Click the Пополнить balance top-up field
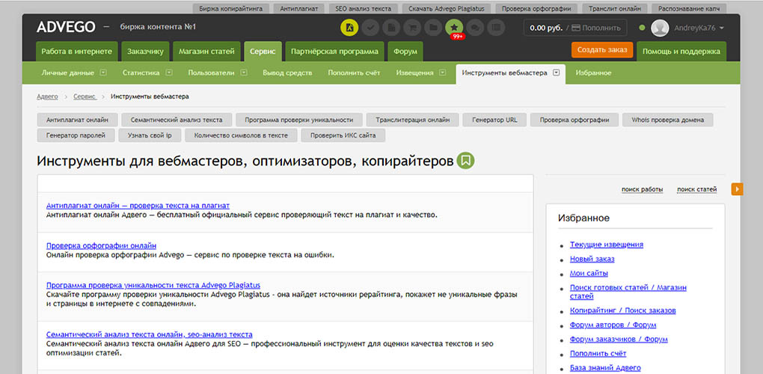The width and height of the screenshot is (763, 374). pos(596,28)
